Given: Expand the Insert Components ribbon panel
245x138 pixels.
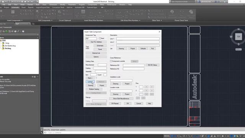Looking at the screenshot, I should [15, 20].
